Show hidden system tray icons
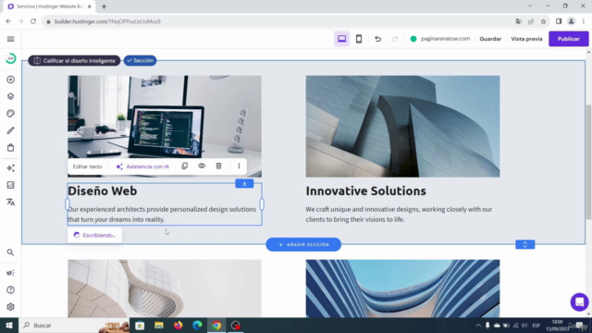The height and width of the screenshot is (333, 592). point(478,325)
